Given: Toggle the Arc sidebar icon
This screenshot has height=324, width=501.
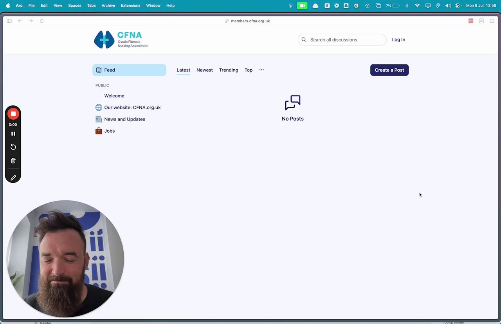Looking at the screenshot, I should [x=9, y=21].
